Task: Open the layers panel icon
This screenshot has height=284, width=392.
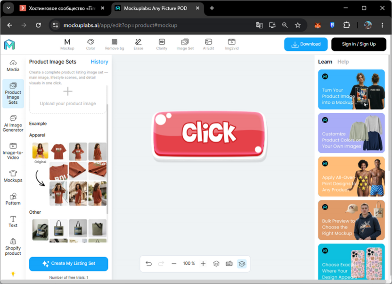Action: click(216, 264)
